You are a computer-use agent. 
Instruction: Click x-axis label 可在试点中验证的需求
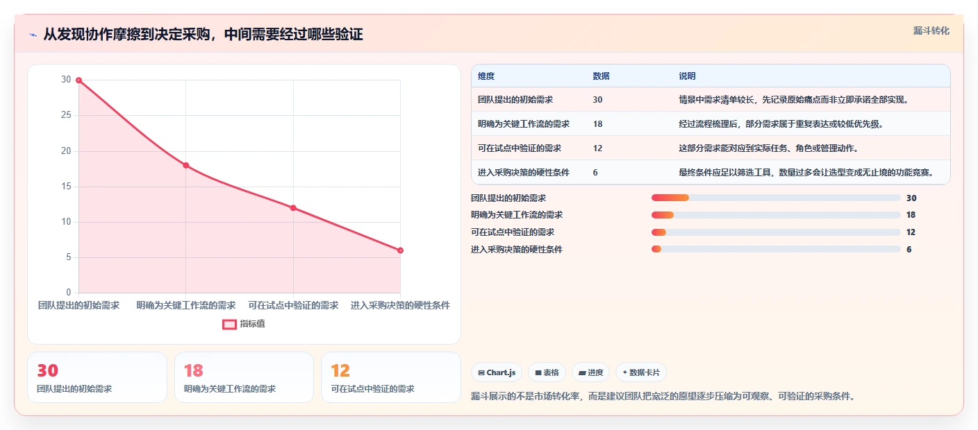293,305
